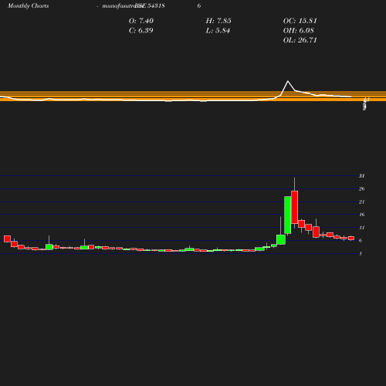386x386 pixels.
Task: Click the tallest green candlestick
Action: 288,215
